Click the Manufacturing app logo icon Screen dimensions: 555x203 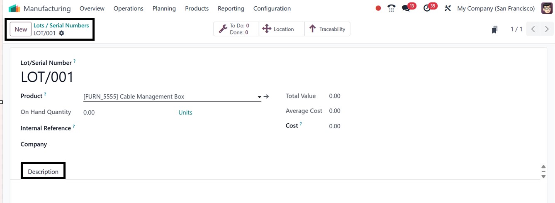(x=14, y=8)
